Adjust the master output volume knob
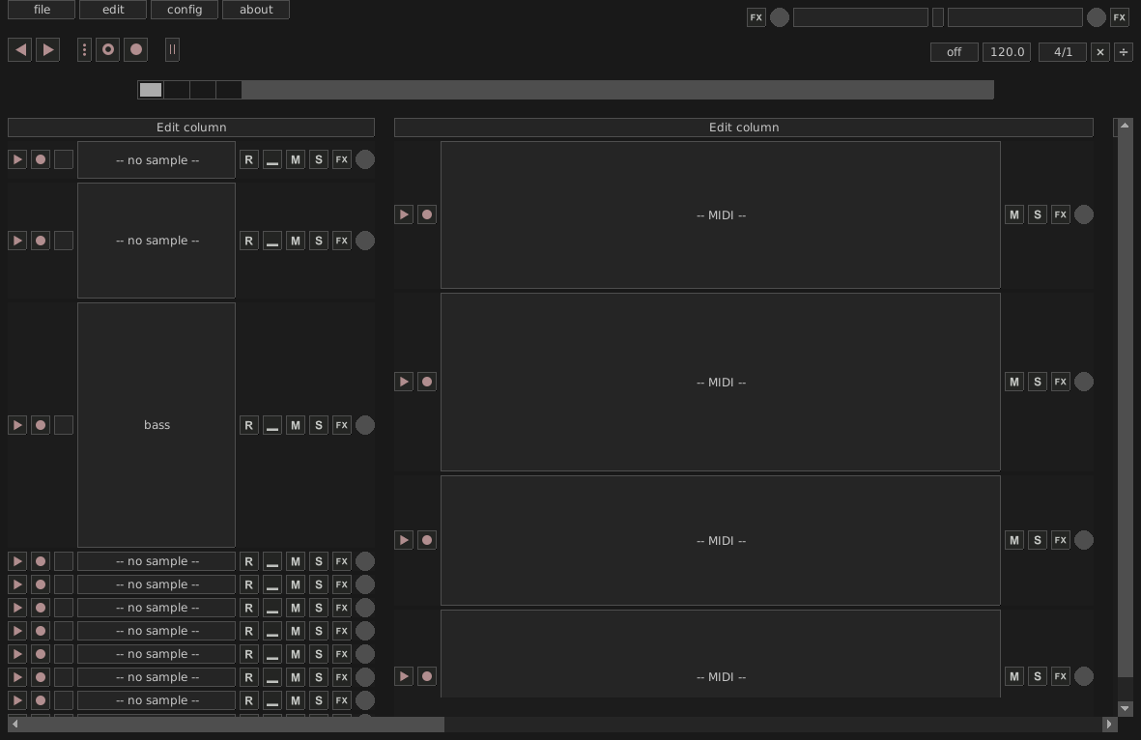The width and height of the screenshot is (1141, 740). click(x=1097, y=17)
